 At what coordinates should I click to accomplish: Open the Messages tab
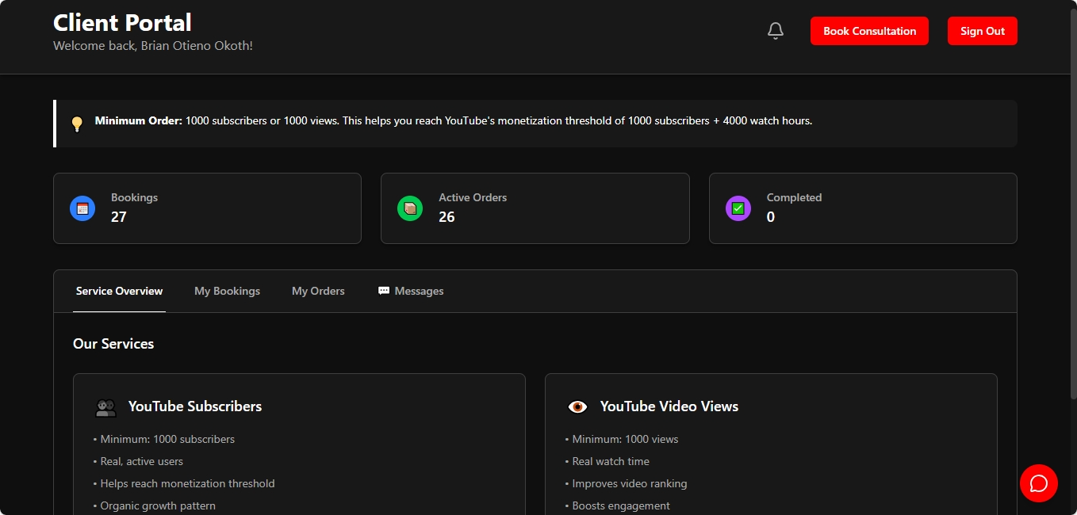tap(411, 291)
